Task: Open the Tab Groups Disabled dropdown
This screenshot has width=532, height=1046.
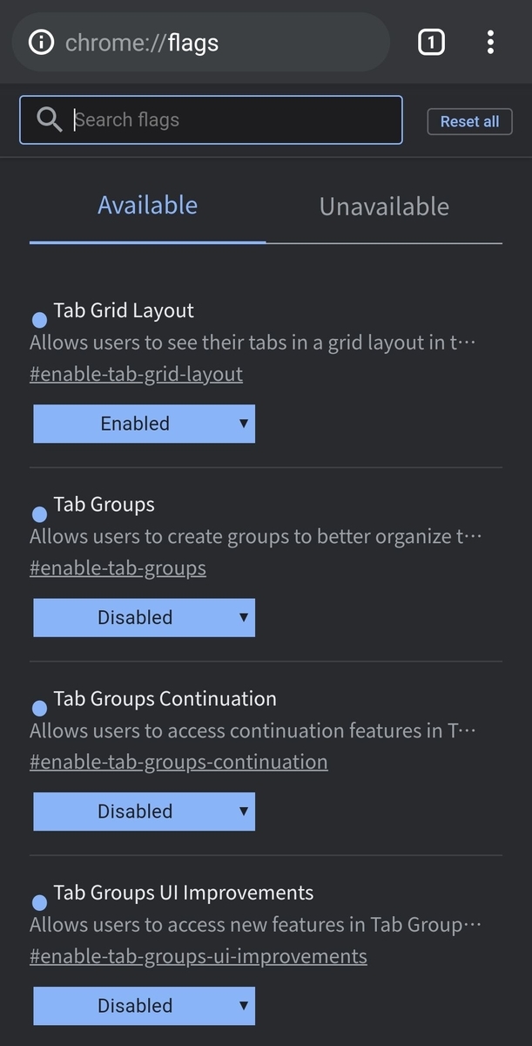Action: coord(144,617)
